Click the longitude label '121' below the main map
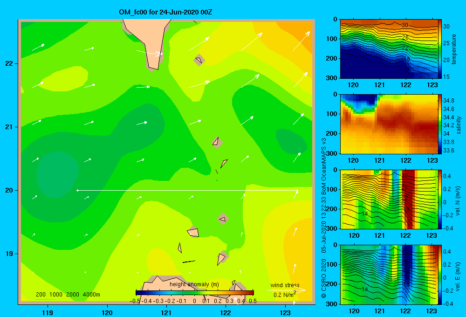The height and width of the screenshot is (317, 466). click(166, 312)
